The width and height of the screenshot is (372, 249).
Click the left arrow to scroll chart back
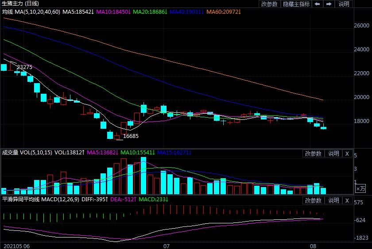pyautogui.click(x=318, y=4)
